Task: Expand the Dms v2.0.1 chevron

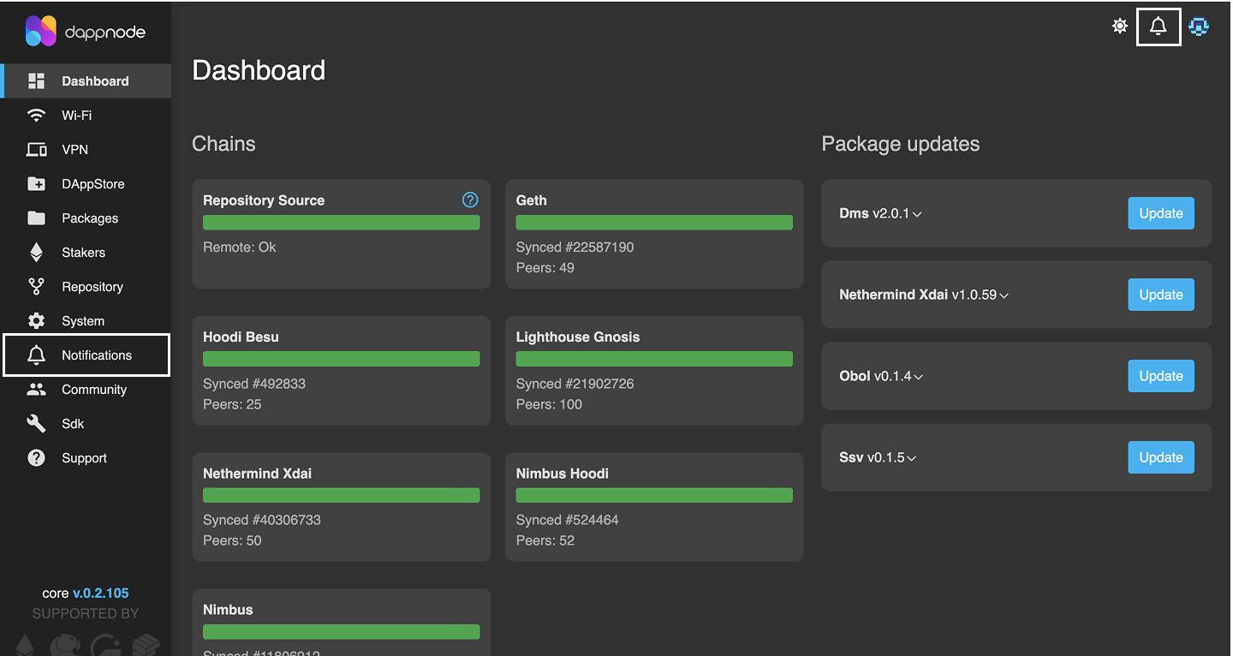Action: pyautogui.click(x=917, y=214)
